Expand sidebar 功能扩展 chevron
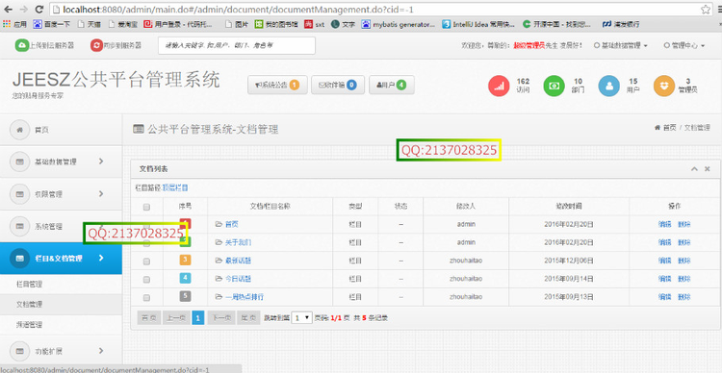The width and height of the screenshot is (722, 373). pyautogui.click(x=101, y=352)
